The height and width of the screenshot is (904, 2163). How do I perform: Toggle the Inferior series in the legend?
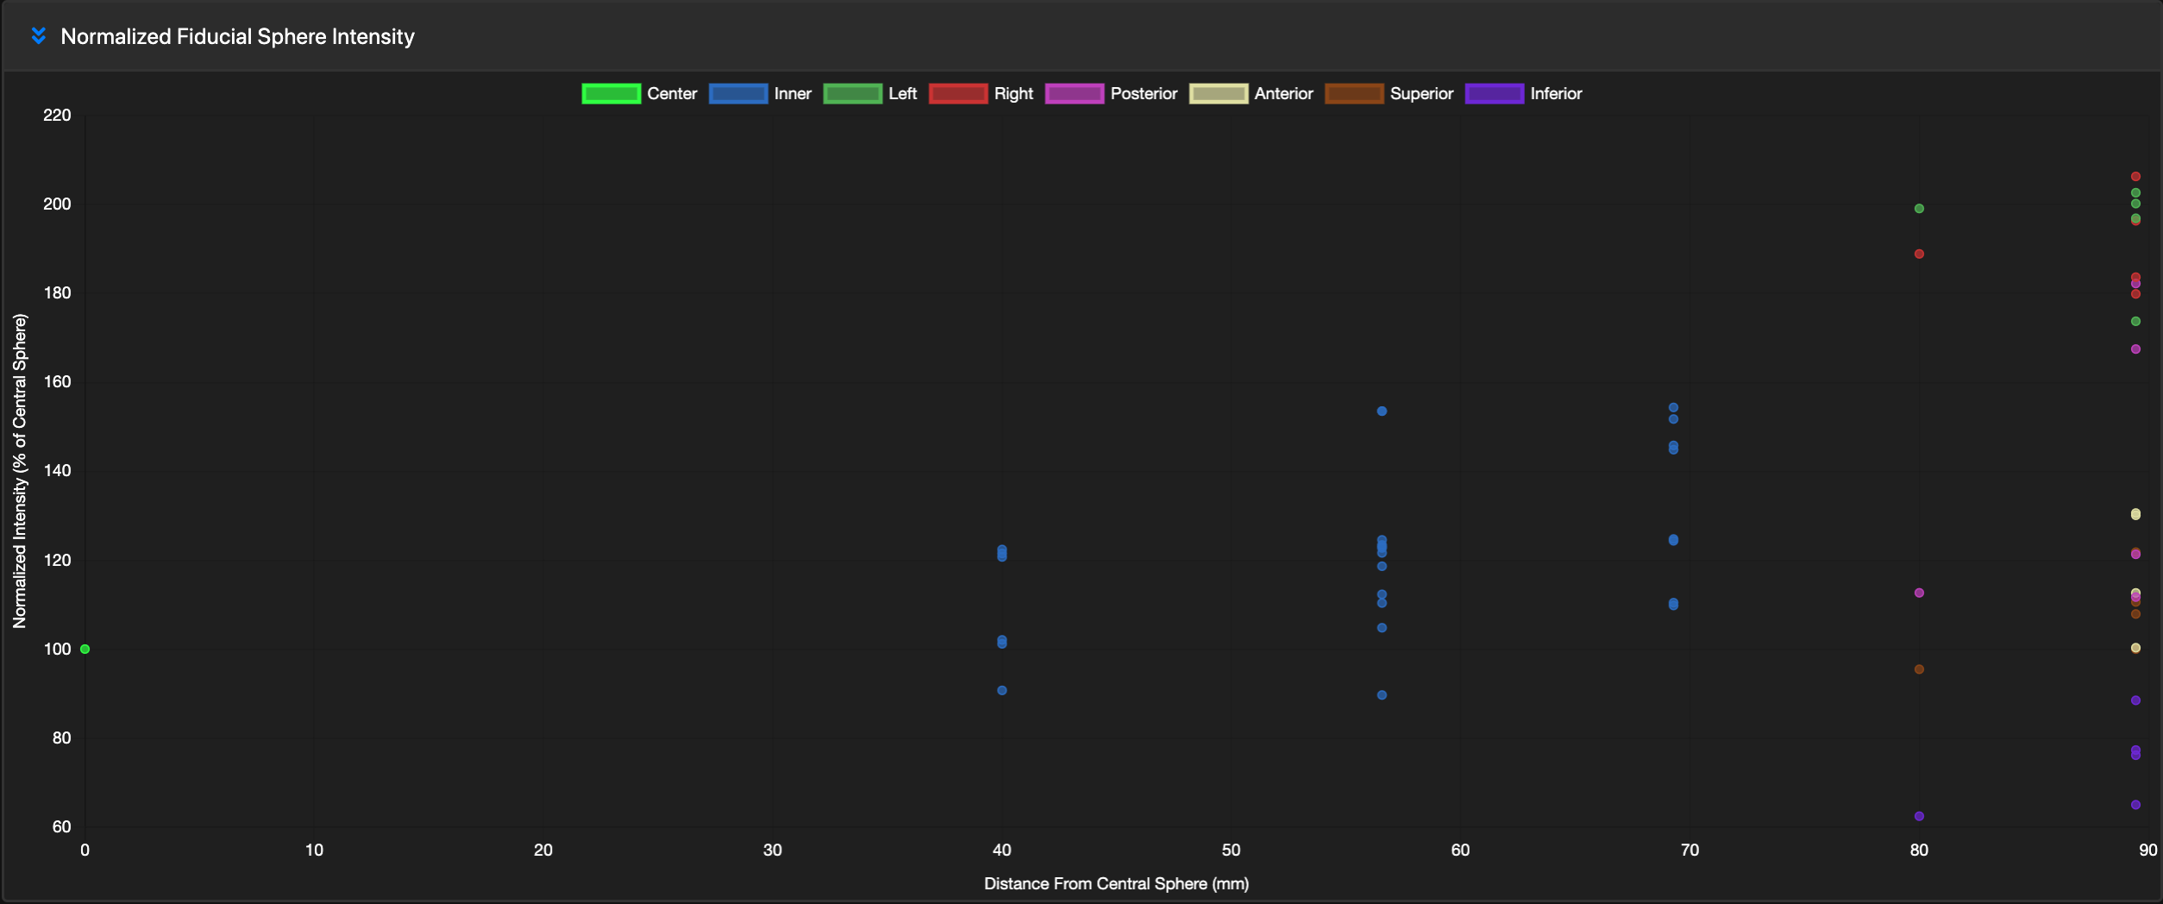[x=1495, y=93]
